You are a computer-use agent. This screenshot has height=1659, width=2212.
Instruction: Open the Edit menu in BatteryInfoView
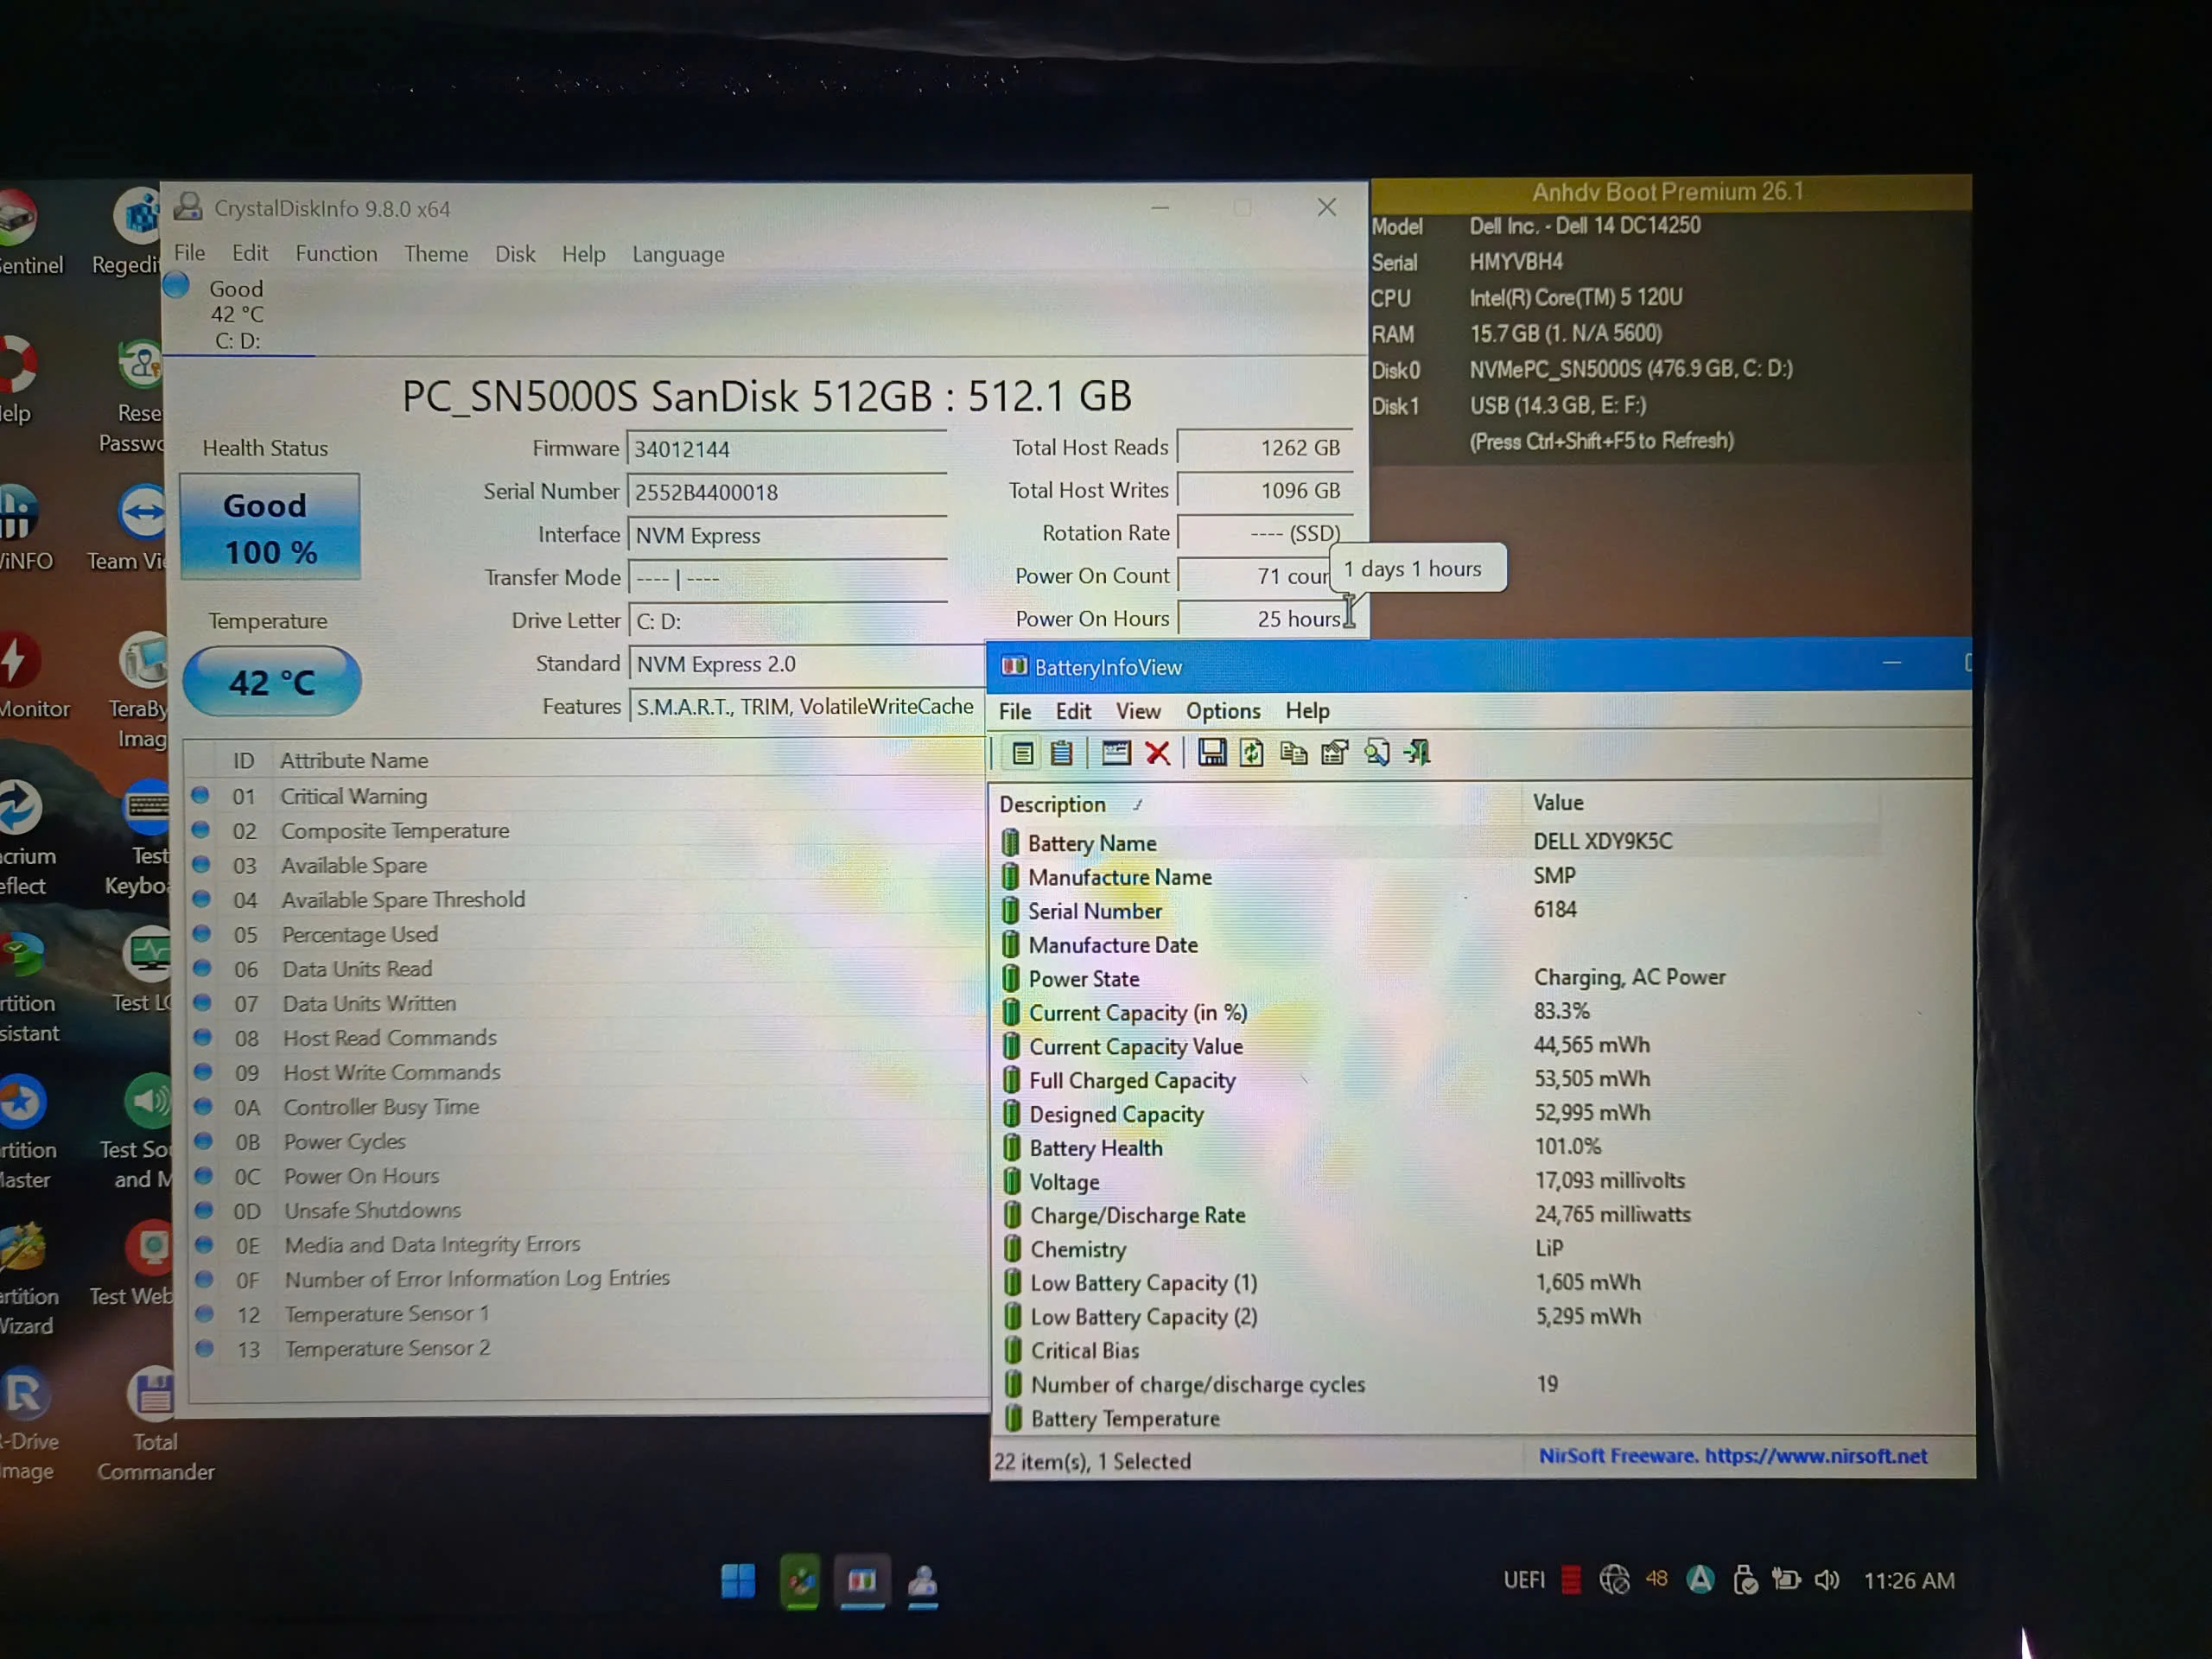1073,711
